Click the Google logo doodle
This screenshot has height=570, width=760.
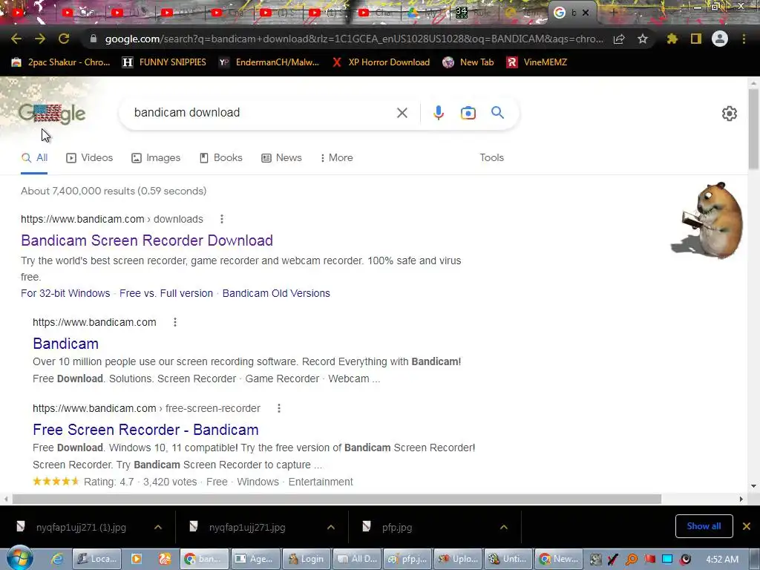(52, 114)
